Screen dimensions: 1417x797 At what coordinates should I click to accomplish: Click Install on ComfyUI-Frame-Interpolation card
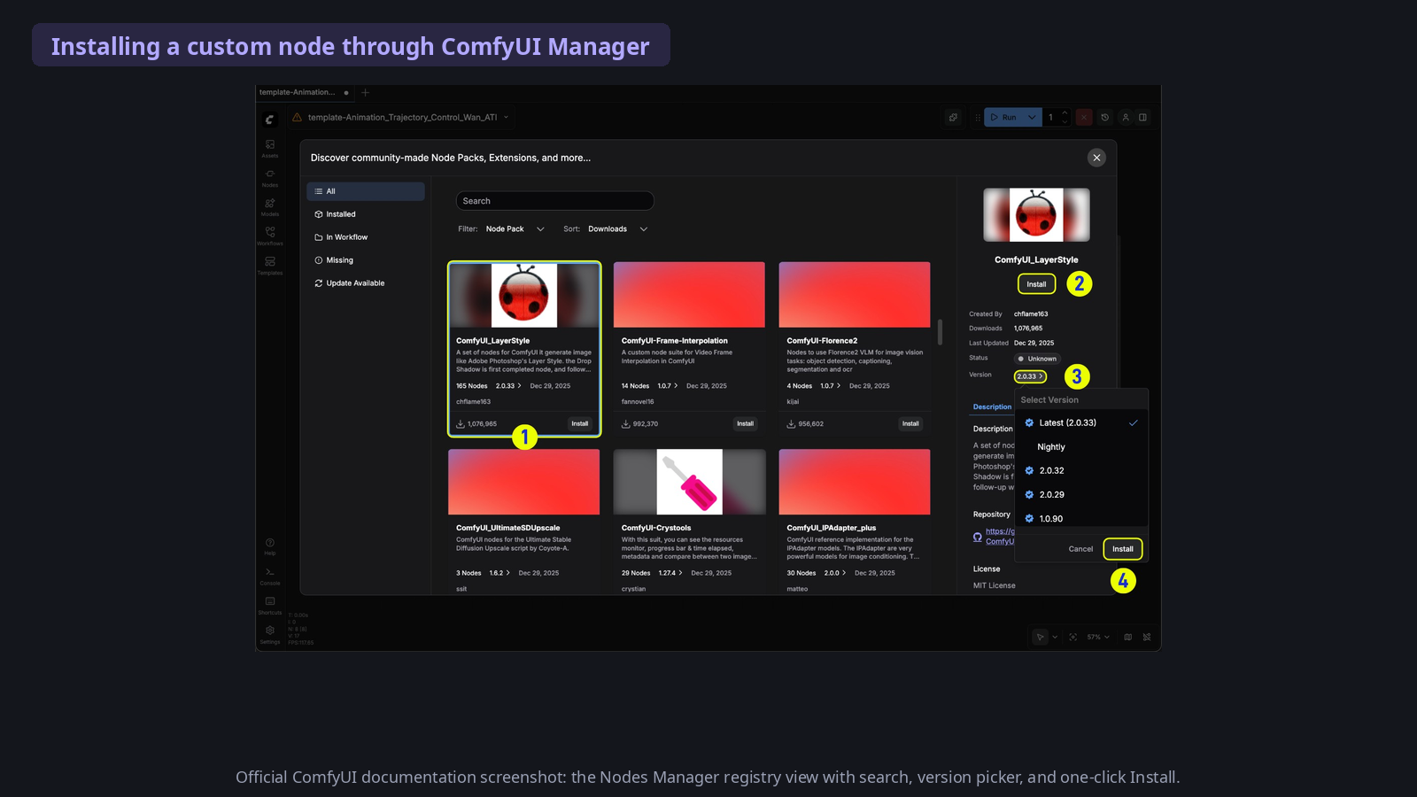[x=746, y=424]
